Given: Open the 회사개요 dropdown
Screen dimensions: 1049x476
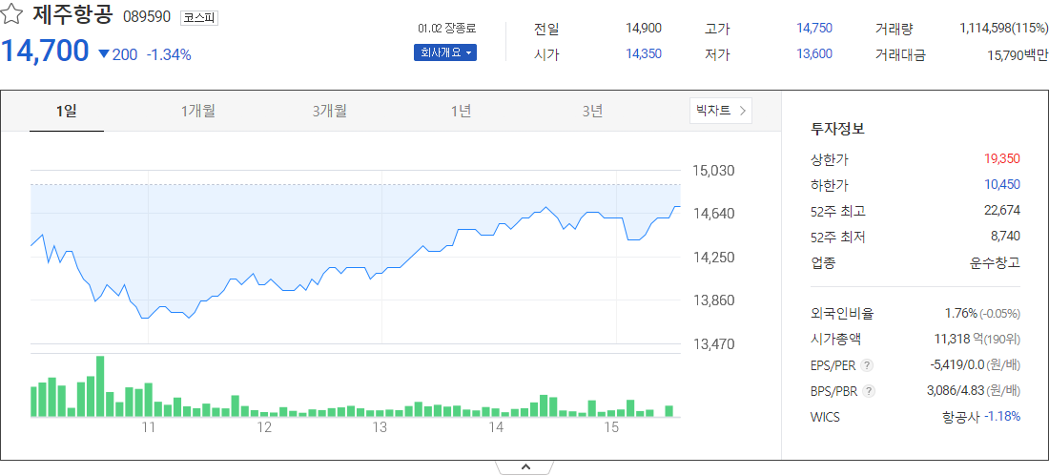Looking at the screenshot, I should pos(445,52).
